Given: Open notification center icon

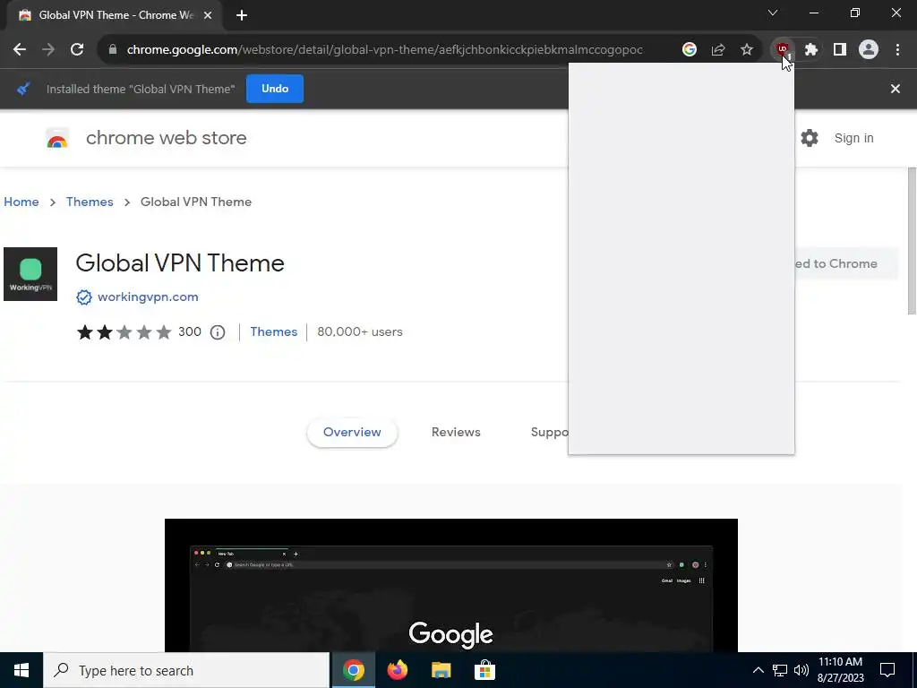Looking at the screenshot, I should click(887, 670).
